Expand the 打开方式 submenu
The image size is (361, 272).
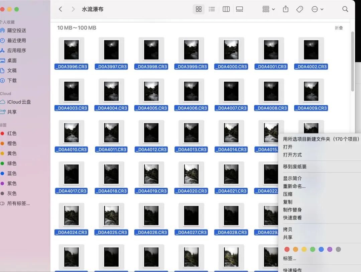pos(292,155)
